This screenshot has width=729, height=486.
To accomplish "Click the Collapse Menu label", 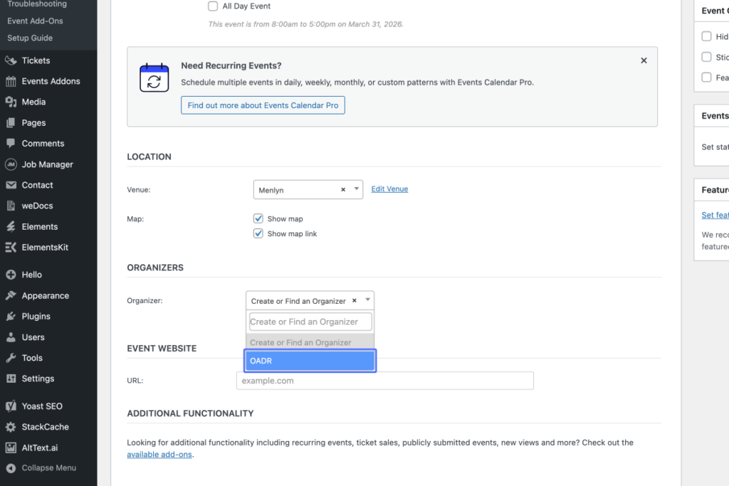I will click(x=49, y=468).
